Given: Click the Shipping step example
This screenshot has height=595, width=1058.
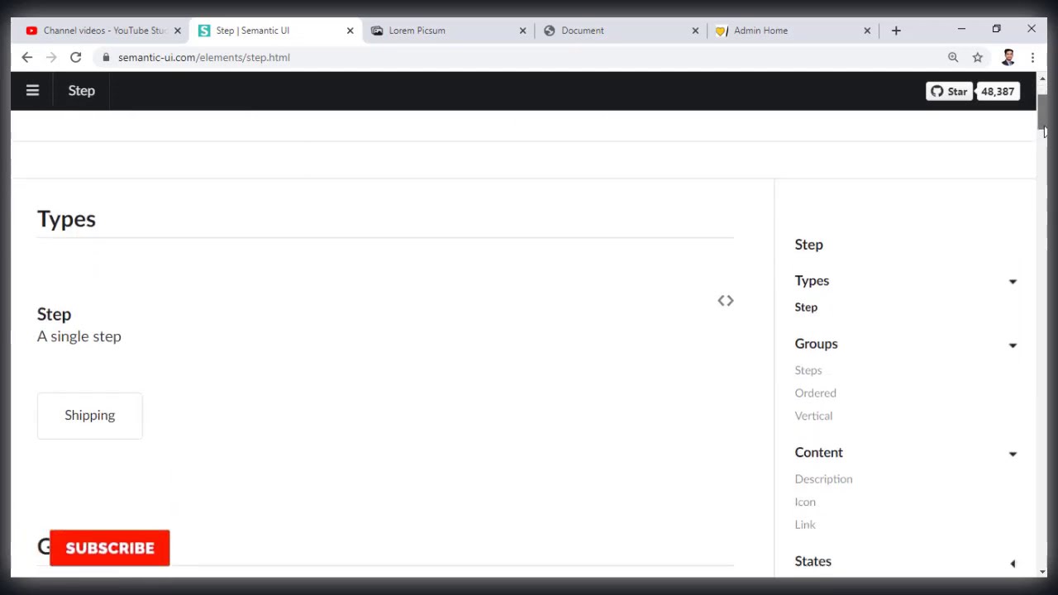Looking at the screenshot, I should click(x=89, y=416).
